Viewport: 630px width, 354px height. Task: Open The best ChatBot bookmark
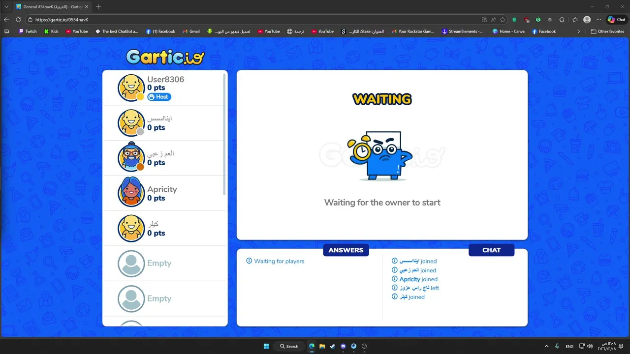(117, 31)
